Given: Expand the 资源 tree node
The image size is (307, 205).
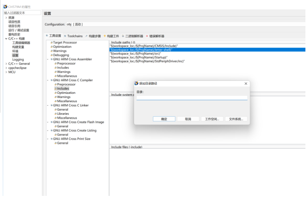Looking at the screenshot, I should 6,18.
